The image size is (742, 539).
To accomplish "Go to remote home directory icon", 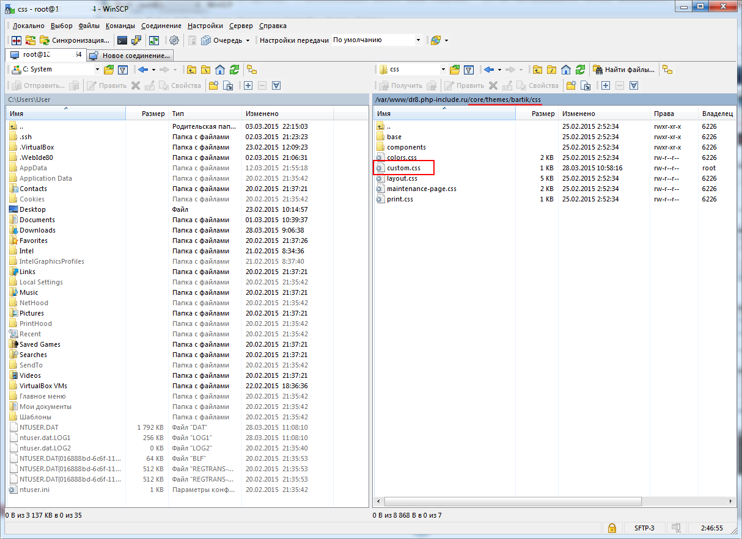I will click(566, 70).
